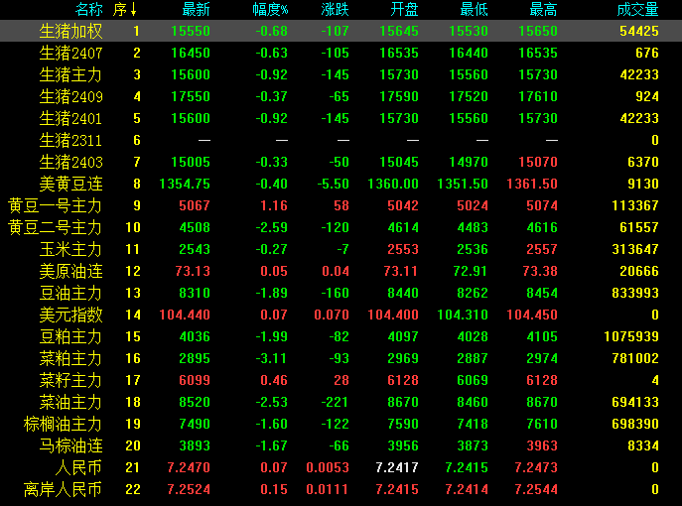Click latest price 73.13 of 美原油连
Viewport: 682px width, 506px height.
(x=193, y=271)
